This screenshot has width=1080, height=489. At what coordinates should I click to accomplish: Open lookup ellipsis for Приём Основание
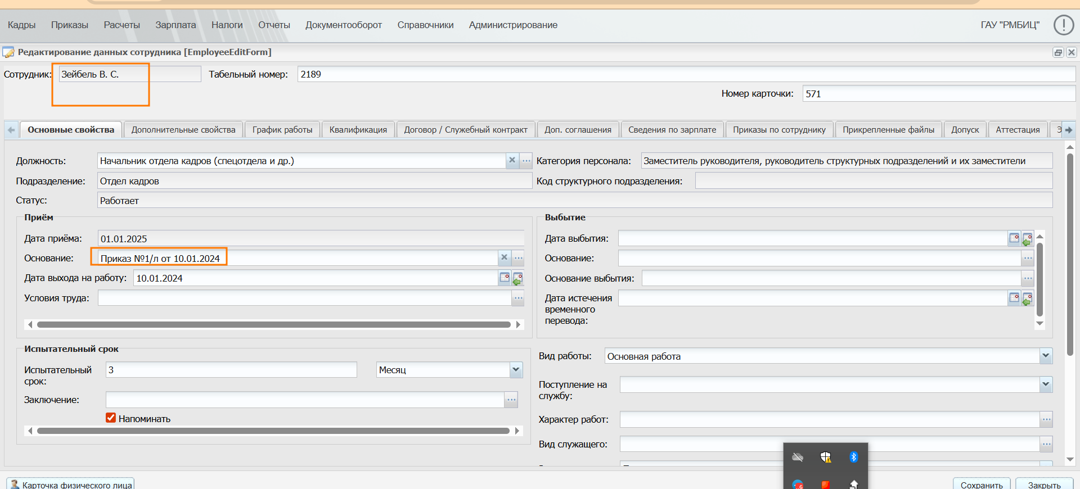518,258
